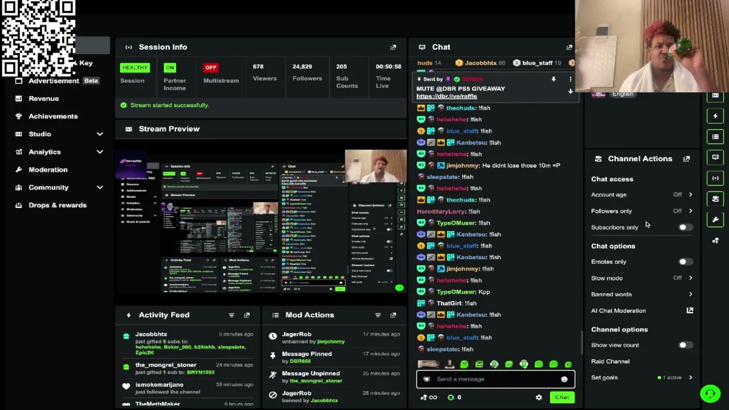Image resolution: width=729 pixels, height=410 pixels.
Task: Open Mod Actions filter options
Action: point(378,315)
